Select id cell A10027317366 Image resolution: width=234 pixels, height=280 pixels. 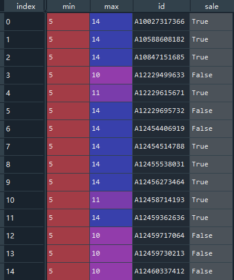161,21
